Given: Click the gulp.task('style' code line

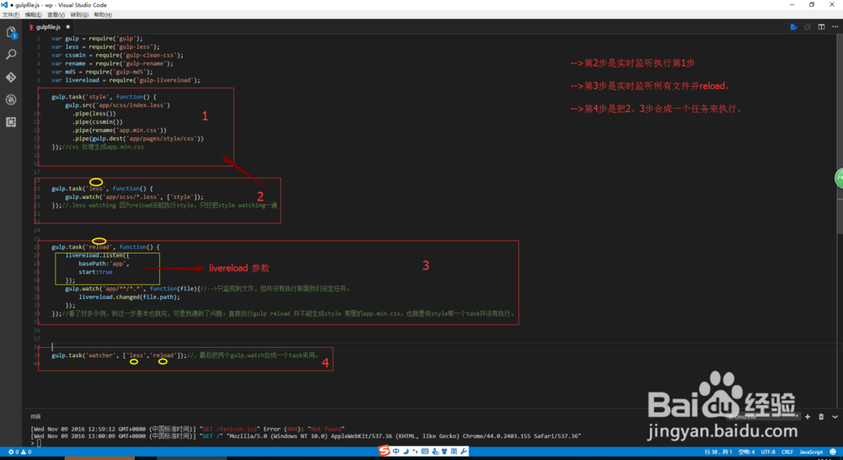Looking at the screenshot, I should point(105,97).
